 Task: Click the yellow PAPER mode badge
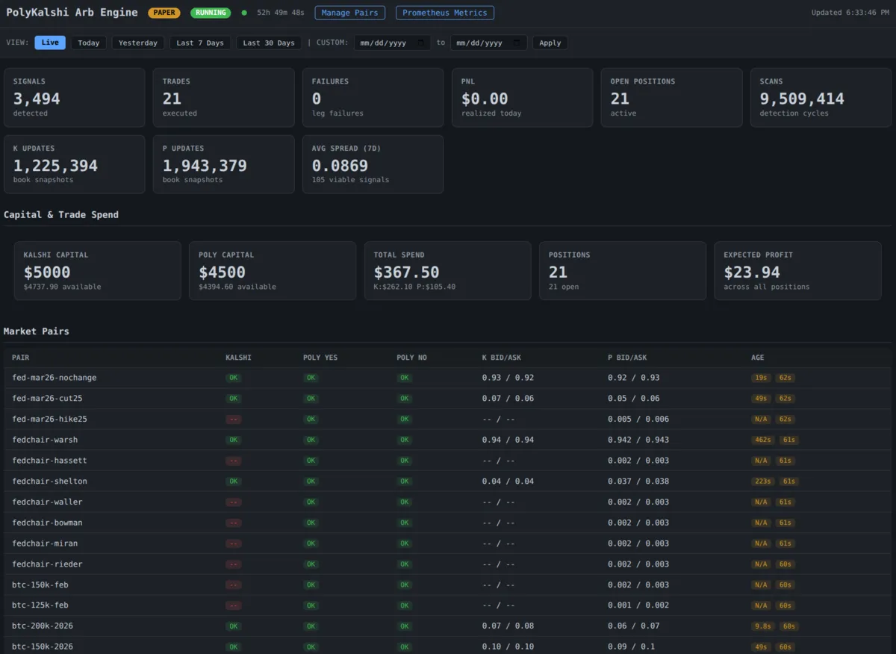coord(164,13)
